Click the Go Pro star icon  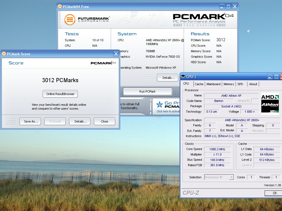point(159,105)
